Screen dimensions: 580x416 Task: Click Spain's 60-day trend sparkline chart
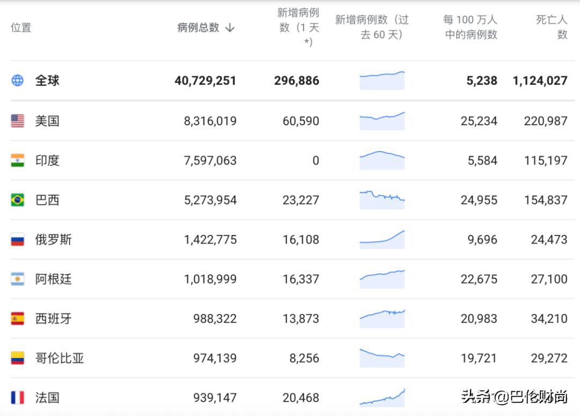click(x=382, y=318)
